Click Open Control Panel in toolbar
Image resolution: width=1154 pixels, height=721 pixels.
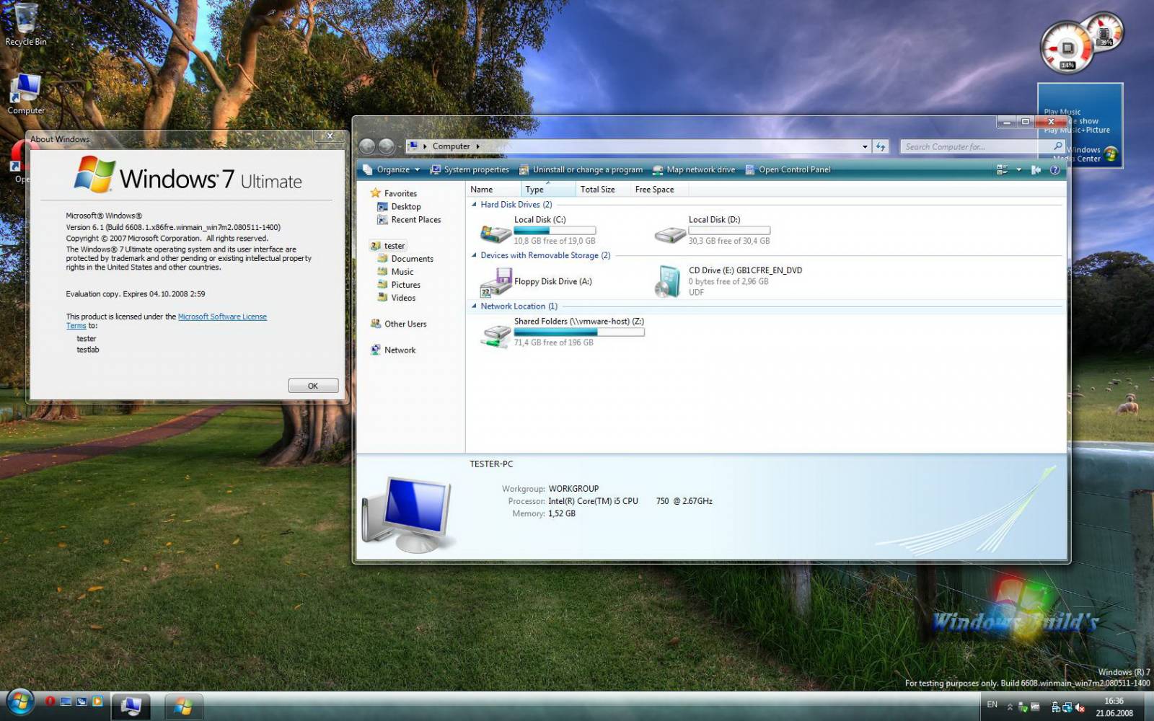788,170
